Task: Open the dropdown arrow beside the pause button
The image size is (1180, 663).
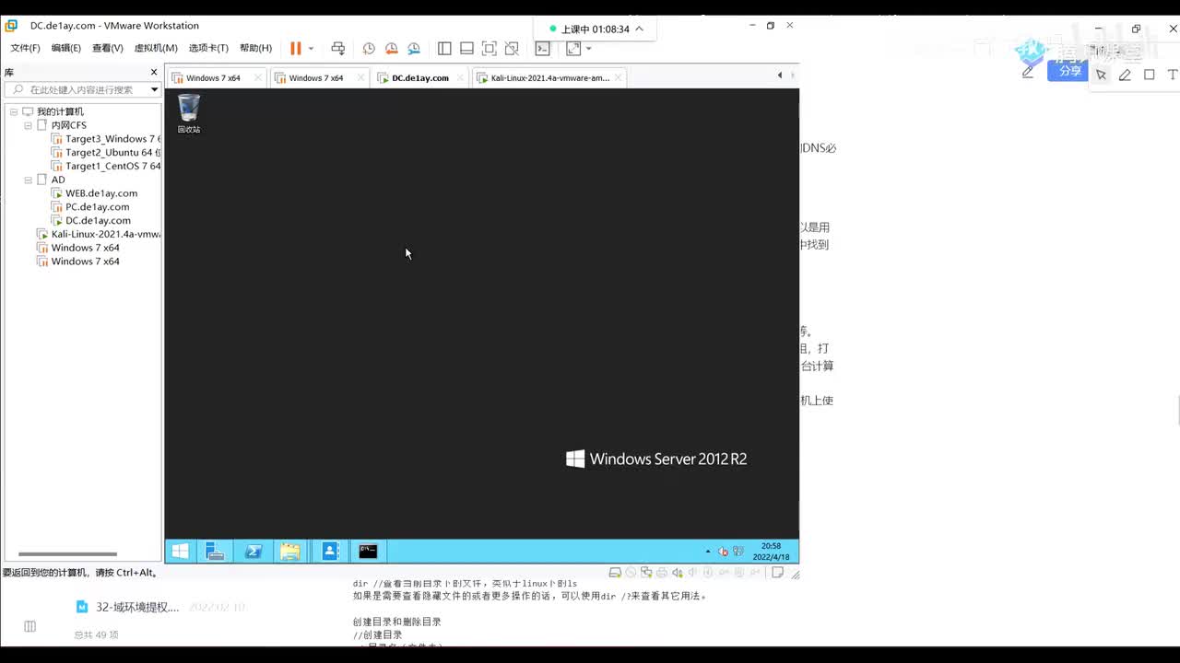Action: pyautogui.click(x=312, y=49)
